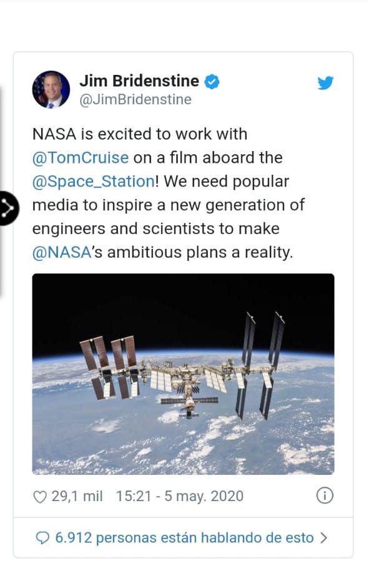Viewport: 369px width, 566px height.
Task: Tap the black share icon at left edge
Action: tap(8, 208)
